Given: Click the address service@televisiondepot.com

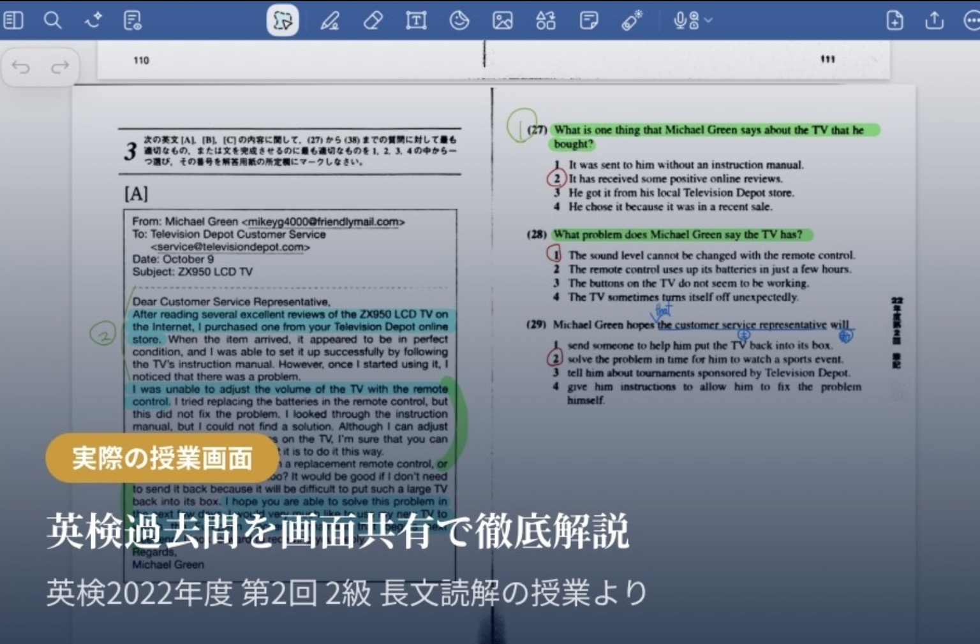Looking at the screenshot, I should pos(230,247).
